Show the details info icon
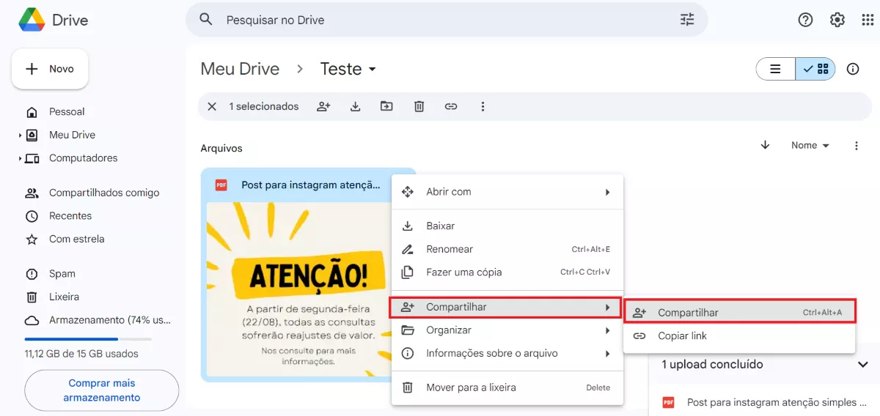880x416 pixels. [x=853, y=69]
